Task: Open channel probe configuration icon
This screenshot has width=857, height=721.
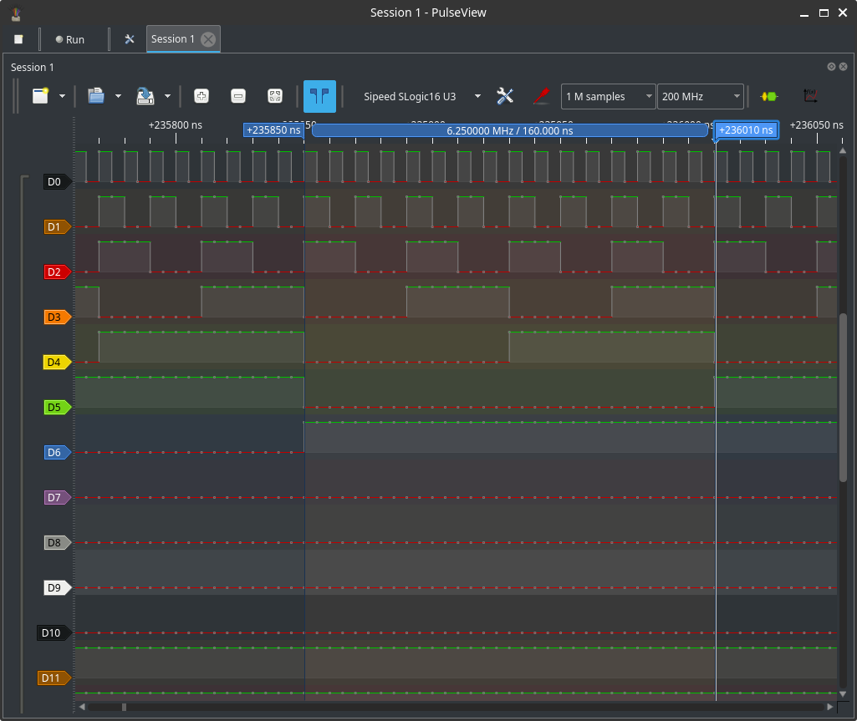Action: pyautogui.click(x=541, y=96)
